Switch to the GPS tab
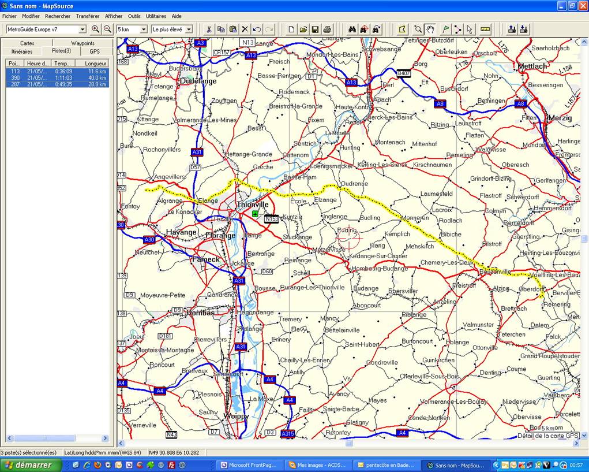Image resolution: width=589 pixels, height=472 pixels. 95,51
